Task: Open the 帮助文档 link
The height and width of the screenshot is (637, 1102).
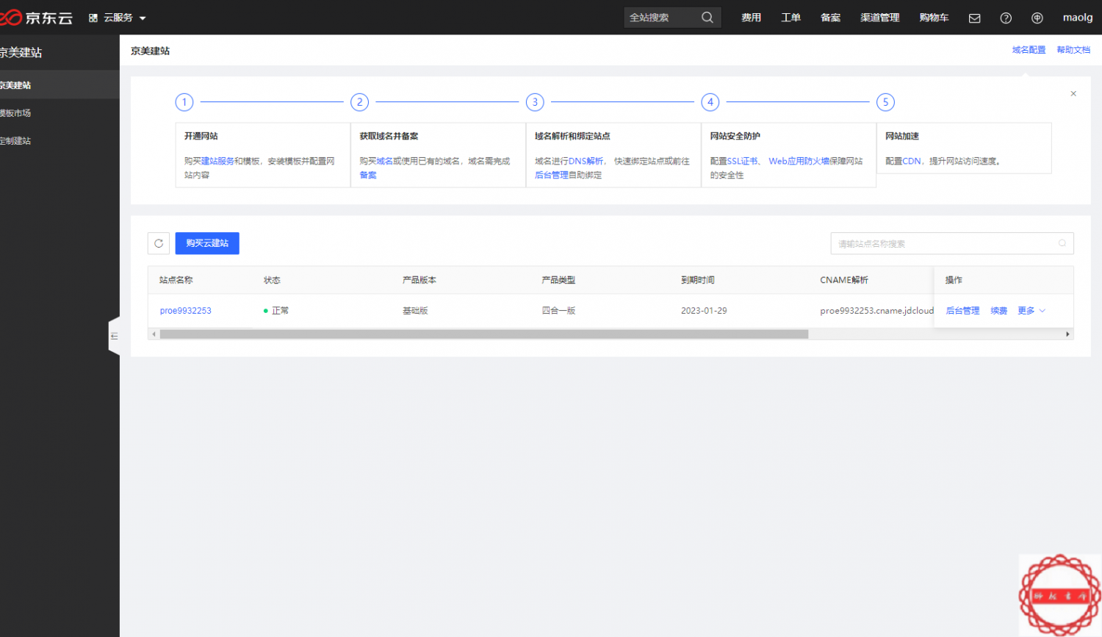Action: point(1073,50)
